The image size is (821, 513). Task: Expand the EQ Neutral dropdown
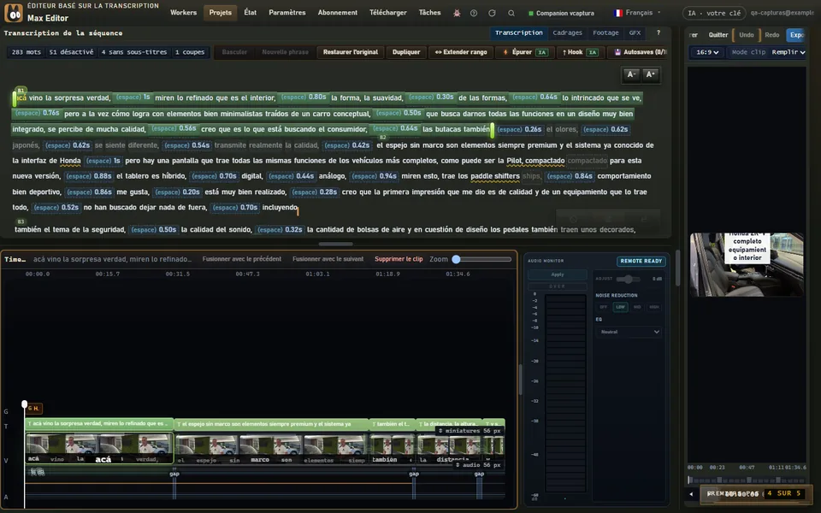coord(629,332)
